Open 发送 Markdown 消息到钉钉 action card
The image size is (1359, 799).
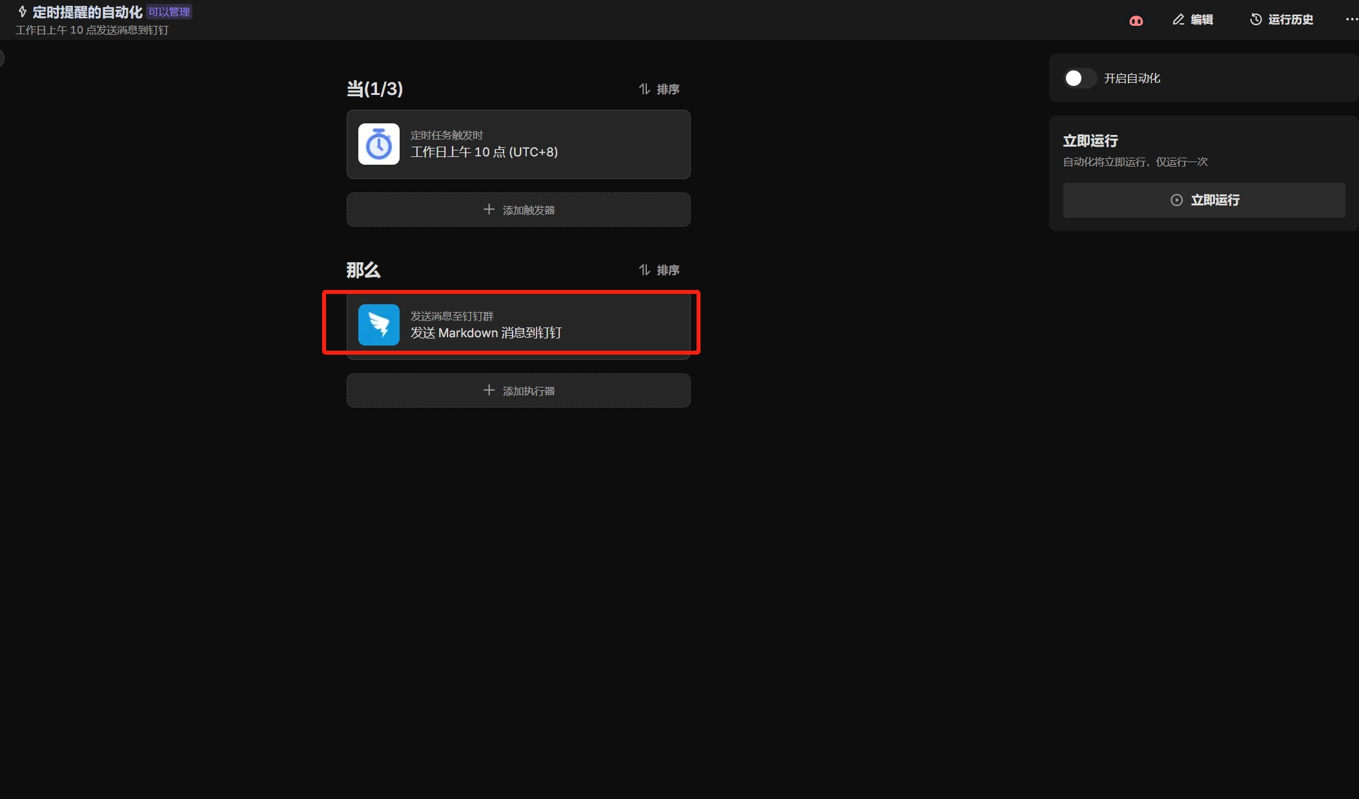[x=518, y=325]
